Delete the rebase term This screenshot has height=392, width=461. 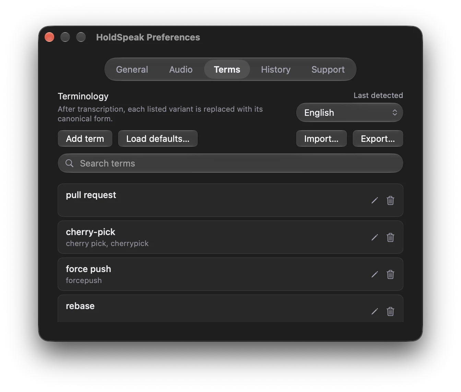tap(390, 311)
